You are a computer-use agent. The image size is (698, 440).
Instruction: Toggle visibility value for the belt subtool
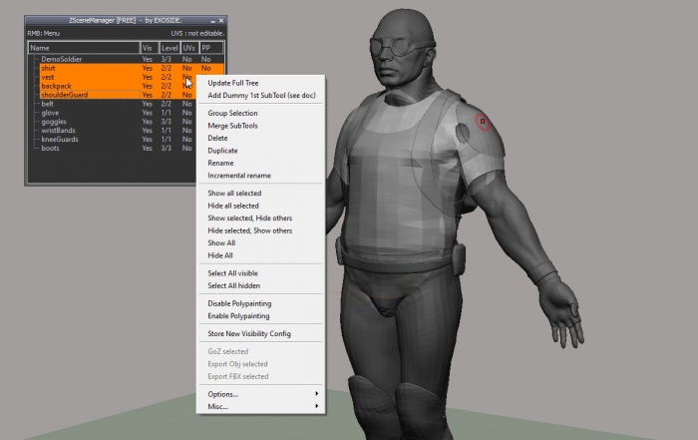pyautogui.click(x=148, y=104)
